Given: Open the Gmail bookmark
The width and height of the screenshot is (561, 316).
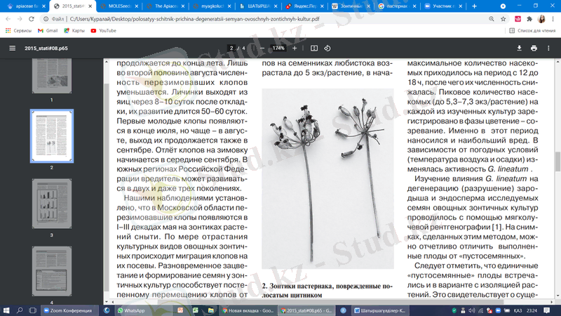Looking at the screenshot, I should (x=48, y=31).
